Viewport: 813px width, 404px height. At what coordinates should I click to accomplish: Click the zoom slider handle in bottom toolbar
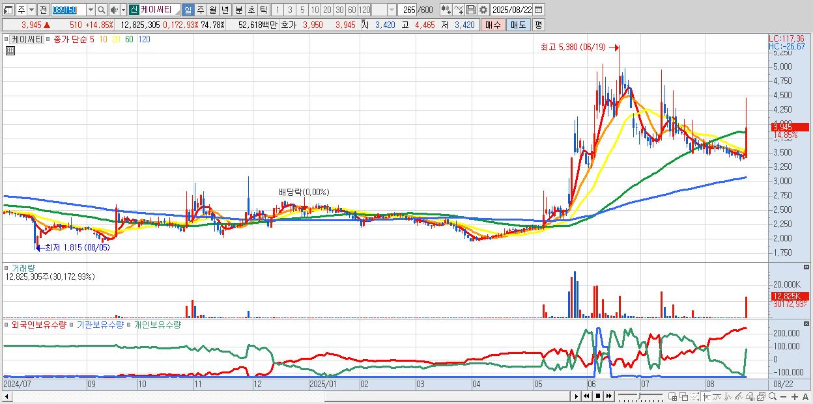(x=640, y=396)
